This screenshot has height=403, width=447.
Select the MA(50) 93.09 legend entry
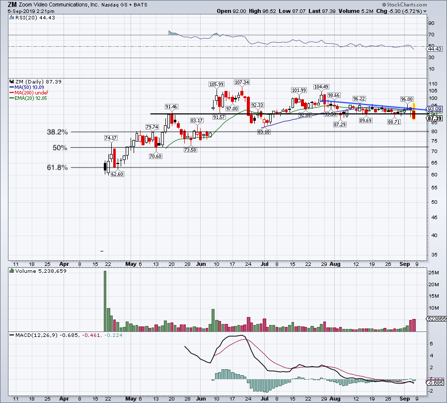(27, 87)
